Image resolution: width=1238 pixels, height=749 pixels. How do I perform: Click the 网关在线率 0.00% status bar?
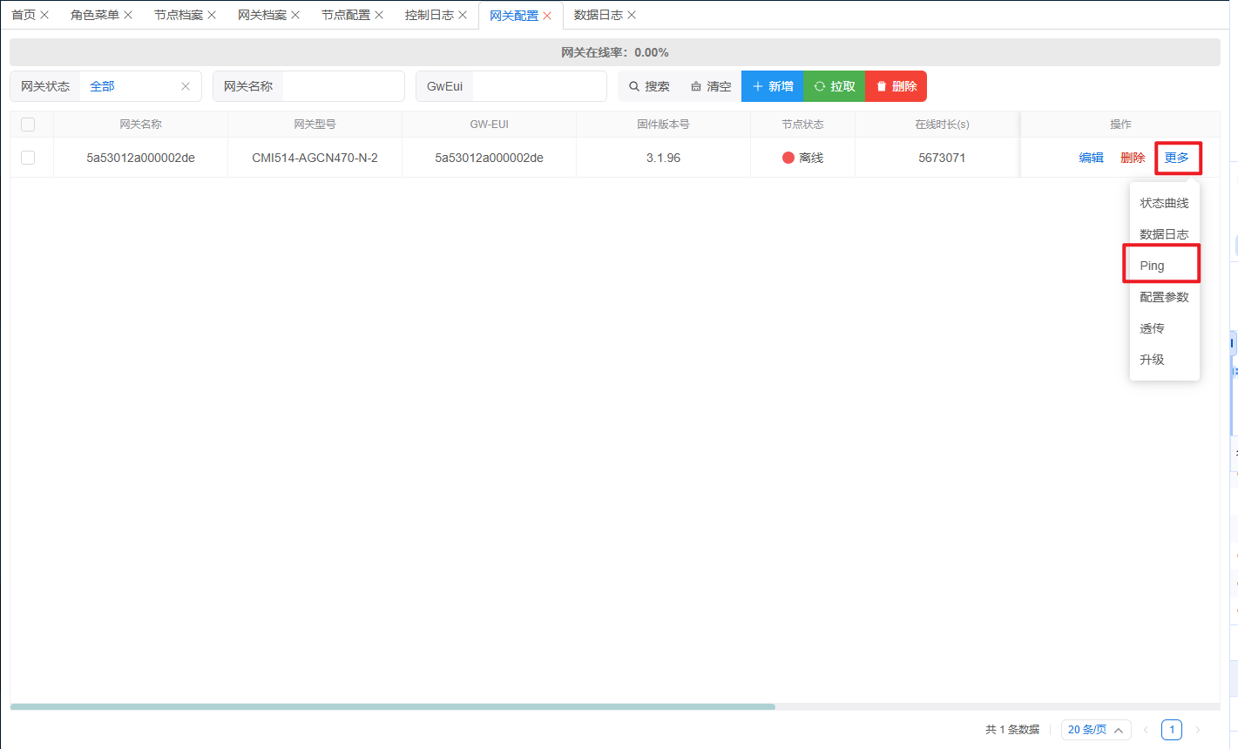click(x=615, y=52)
